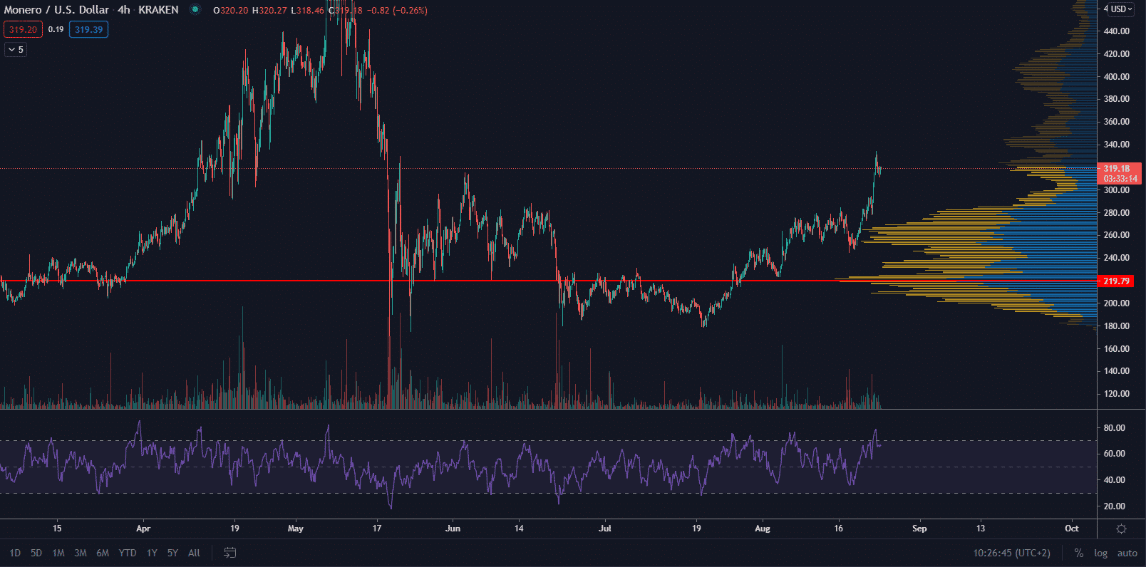Expand the collapsed indicators legend showing 5
Screen dimensions: 1146x567
pos(16,49)
